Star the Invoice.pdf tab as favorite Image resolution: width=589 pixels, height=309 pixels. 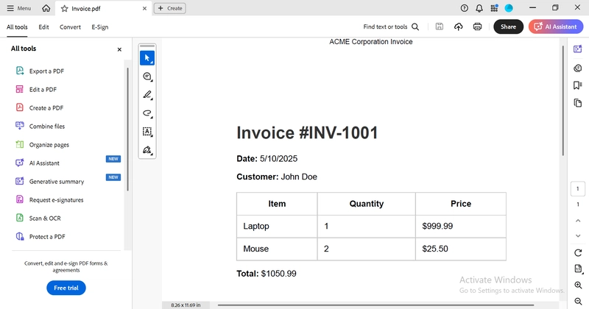point(65,8)
